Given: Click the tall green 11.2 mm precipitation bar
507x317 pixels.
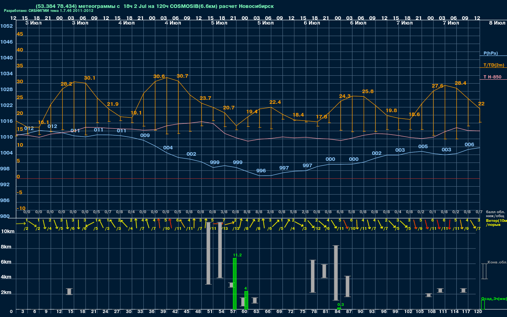Looking at the screenshot, I should coord(234,284).
